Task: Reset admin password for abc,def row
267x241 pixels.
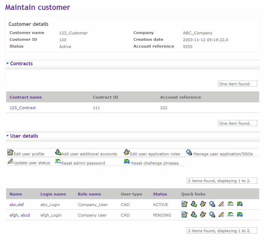Action: click(x=230, y=204)
